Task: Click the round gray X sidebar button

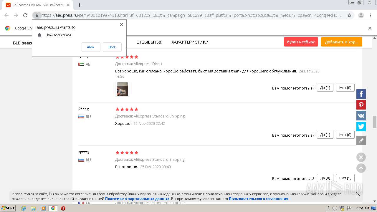Action: (x=361, y=157)
